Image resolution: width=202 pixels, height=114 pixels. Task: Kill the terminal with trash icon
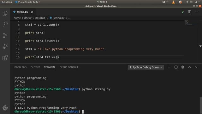[182, 67]
